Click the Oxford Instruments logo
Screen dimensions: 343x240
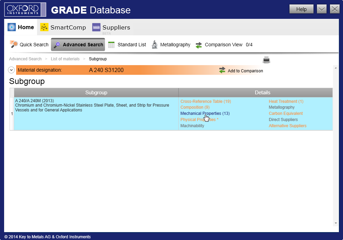tap(25, 10)
